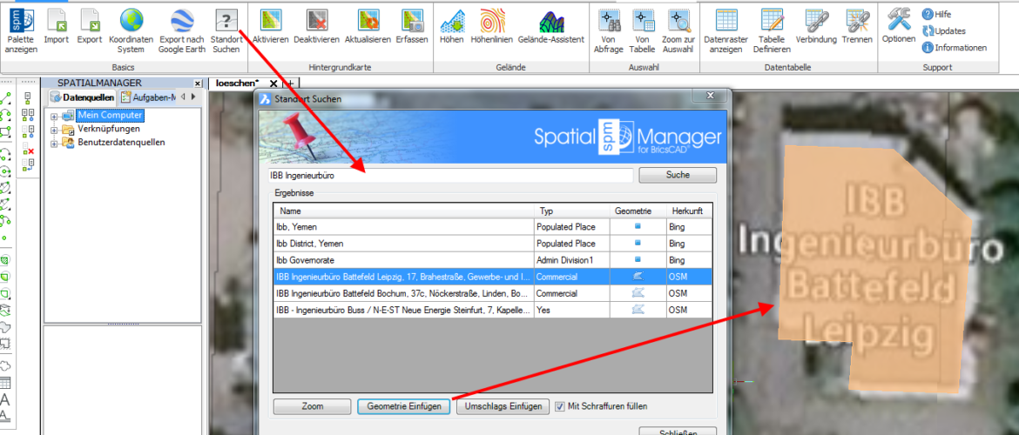Select the loeschen* document tab
1019x435 pixels.
[x=237, y=84]
